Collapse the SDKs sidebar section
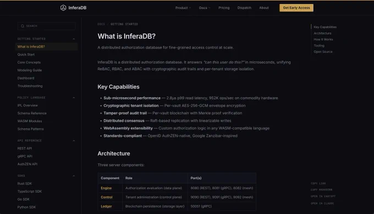Viewport: 374px width, 214px height. coord(74,176)
